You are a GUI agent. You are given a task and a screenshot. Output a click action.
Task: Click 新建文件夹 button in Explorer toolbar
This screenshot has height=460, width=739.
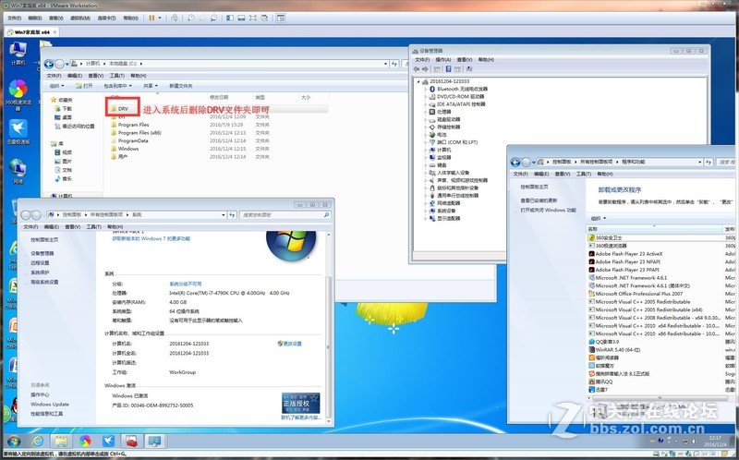coord(181,86)
